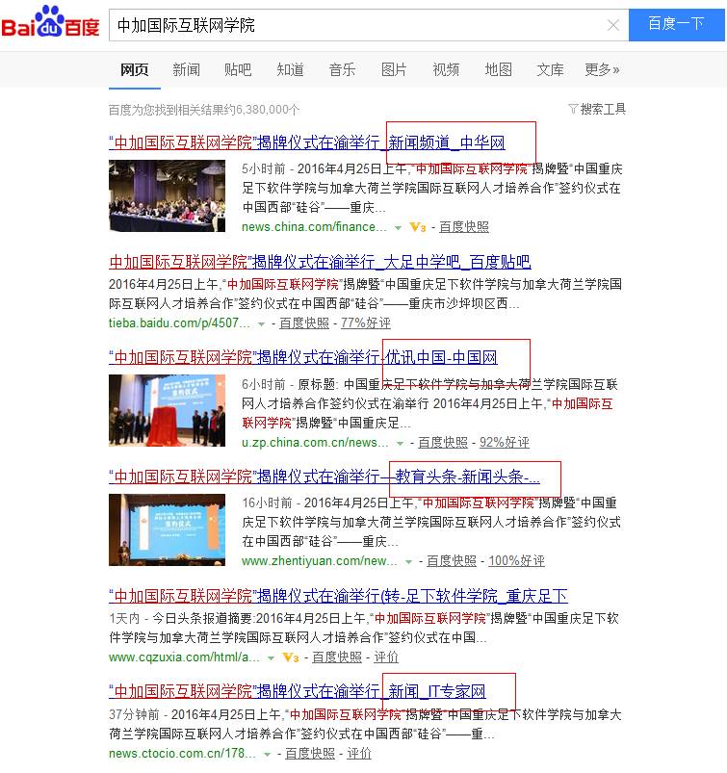Open the 新闻_IT专家网 result title

pyautogui.click(x=297, y=692)
